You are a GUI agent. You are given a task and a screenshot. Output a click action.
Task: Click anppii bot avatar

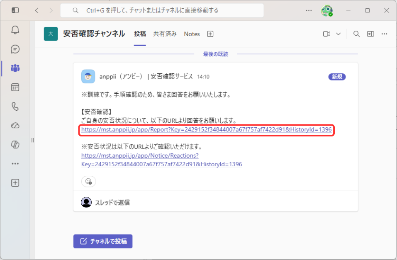[x=88, y=76]
